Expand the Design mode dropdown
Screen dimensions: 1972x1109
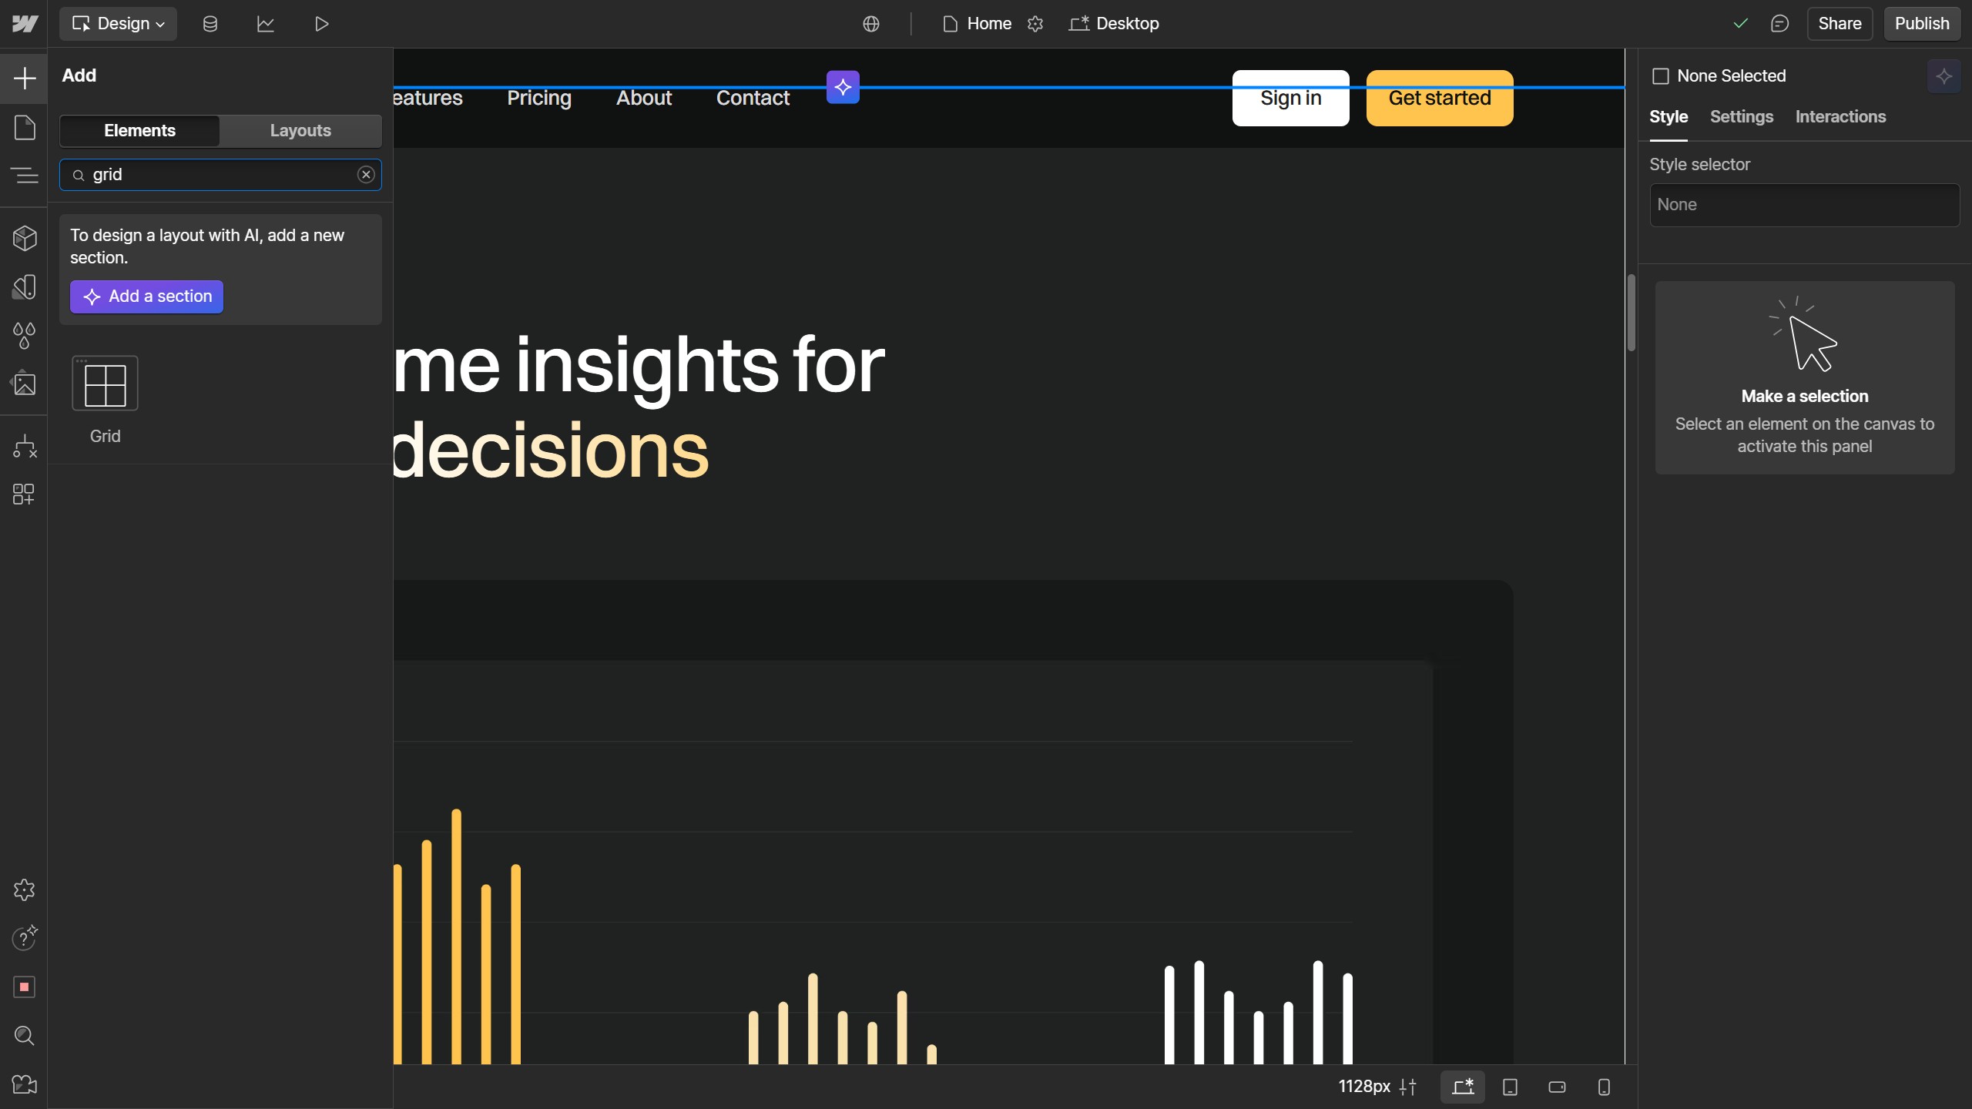(x=118, y=24)
